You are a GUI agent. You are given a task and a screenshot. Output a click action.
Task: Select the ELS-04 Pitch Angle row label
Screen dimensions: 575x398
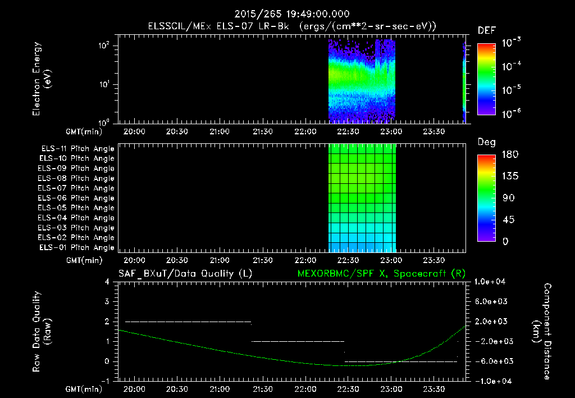pyautogui.click(x=76, y=218)
